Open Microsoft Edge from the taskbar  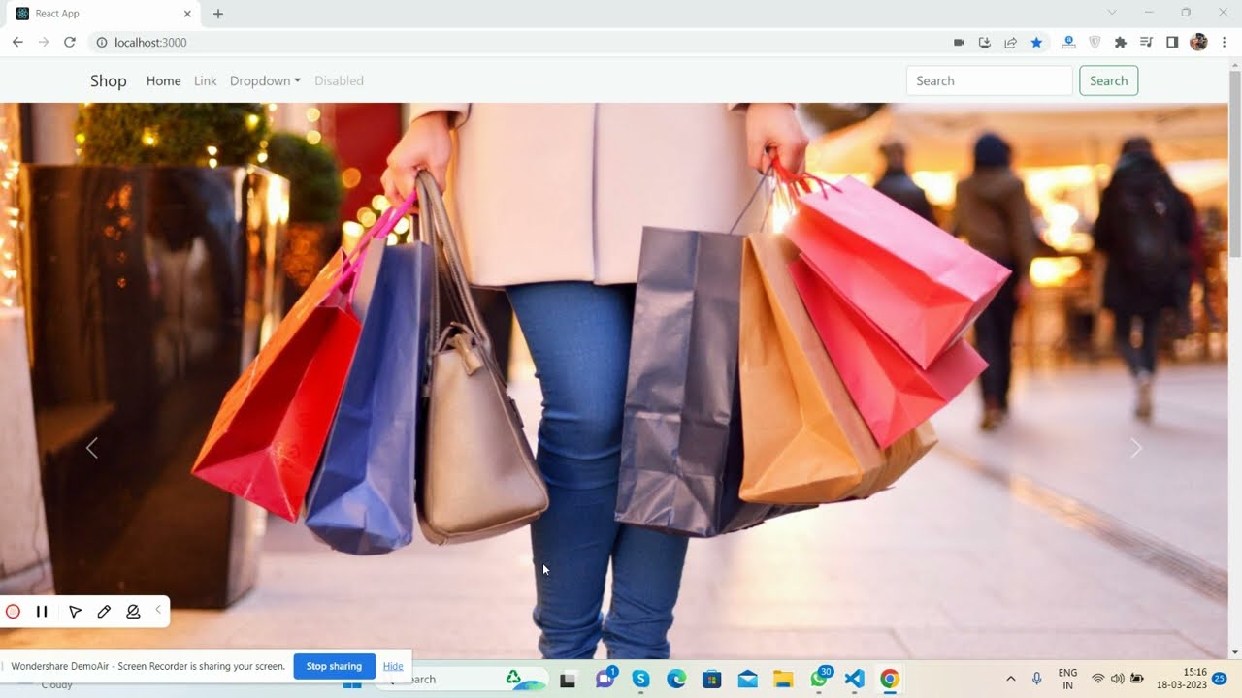(x=676, y=680)
